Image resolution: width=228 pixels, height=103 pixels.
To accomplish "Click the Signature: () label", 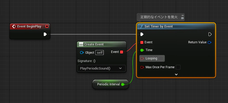I will pos(87,61).
